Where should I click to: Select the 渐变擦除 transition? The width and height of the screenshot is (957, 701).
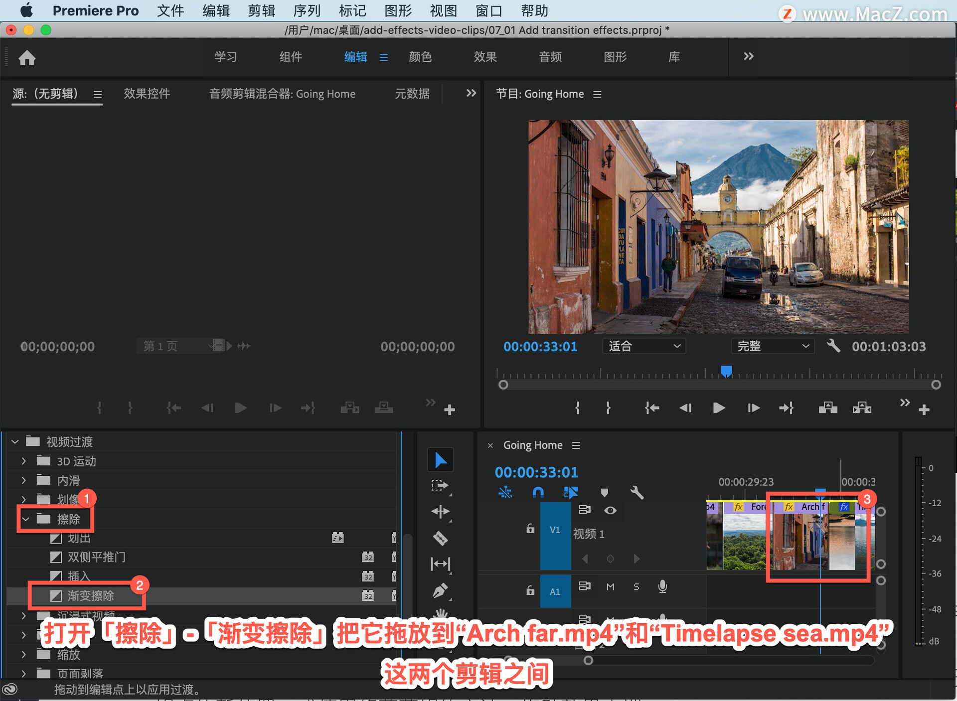(91, 595)
